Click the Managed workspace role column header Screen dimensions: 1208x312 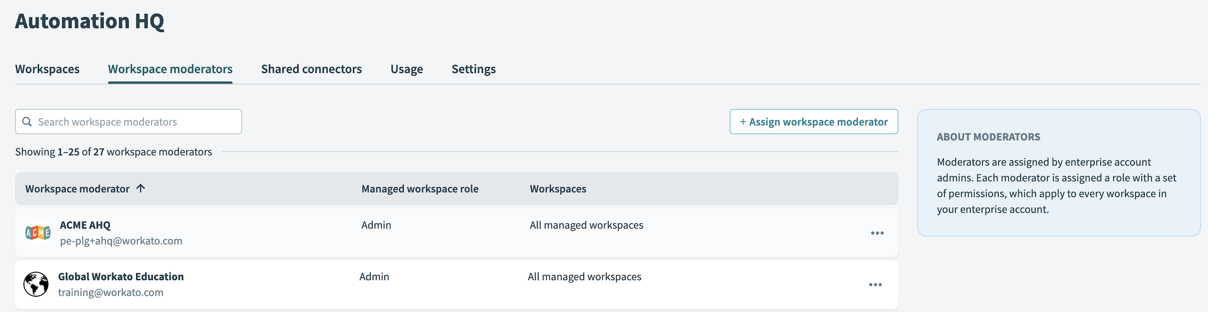click(x=420, y=189)
